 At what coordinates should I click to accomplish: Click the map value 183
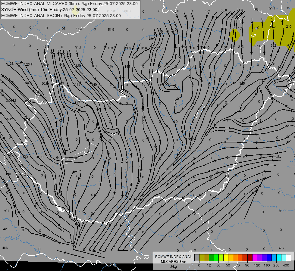(x=8, y=174)
